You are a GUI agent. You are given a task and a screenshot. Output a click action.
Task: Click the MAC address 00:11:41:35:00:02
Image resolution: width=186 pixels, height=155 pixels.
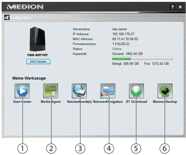125,39
